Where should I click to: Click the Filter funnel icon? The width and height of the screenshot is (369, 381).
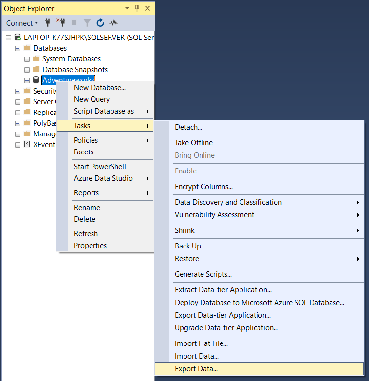coord(87,23)
